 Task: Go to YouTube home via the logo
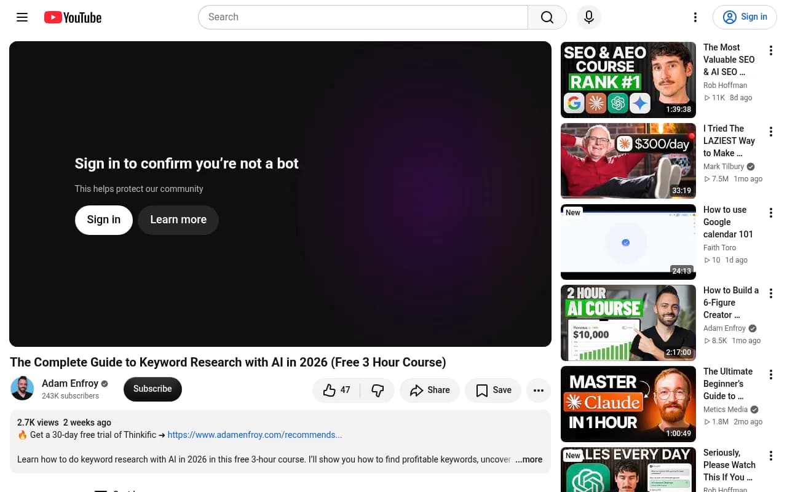coord(73,17)
